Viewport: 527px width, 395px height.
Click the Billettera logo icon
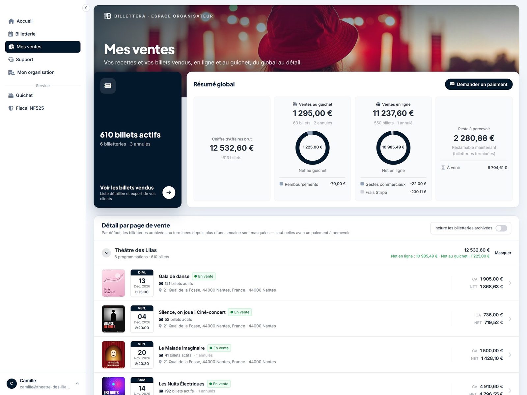point(107,16)
